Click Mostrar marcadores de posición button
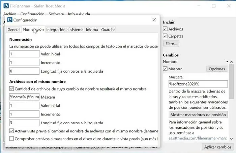The width and height of the screenshot is (236, 153). click(x=198, y=115)
